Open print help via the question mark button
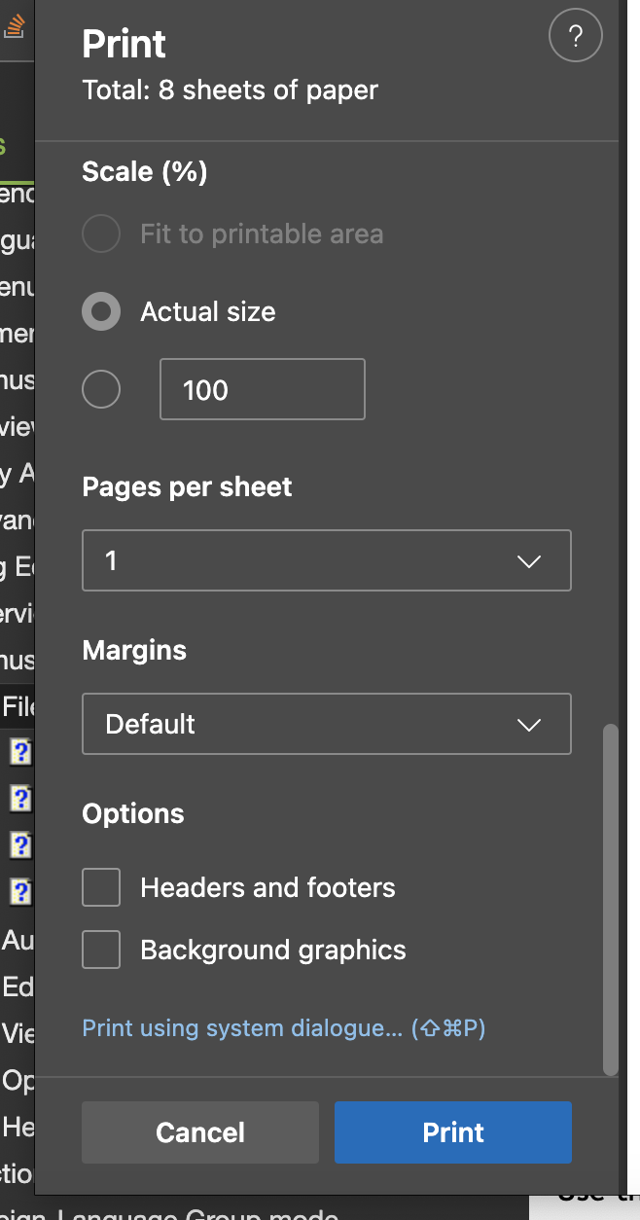This screenshot has height=1220, width=640. [575, 36]
